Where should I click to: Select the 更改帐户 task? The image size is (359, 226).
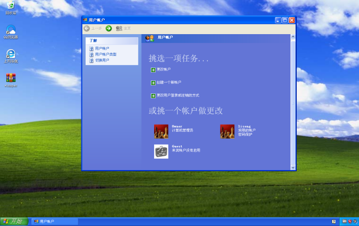tap(163, 69)
